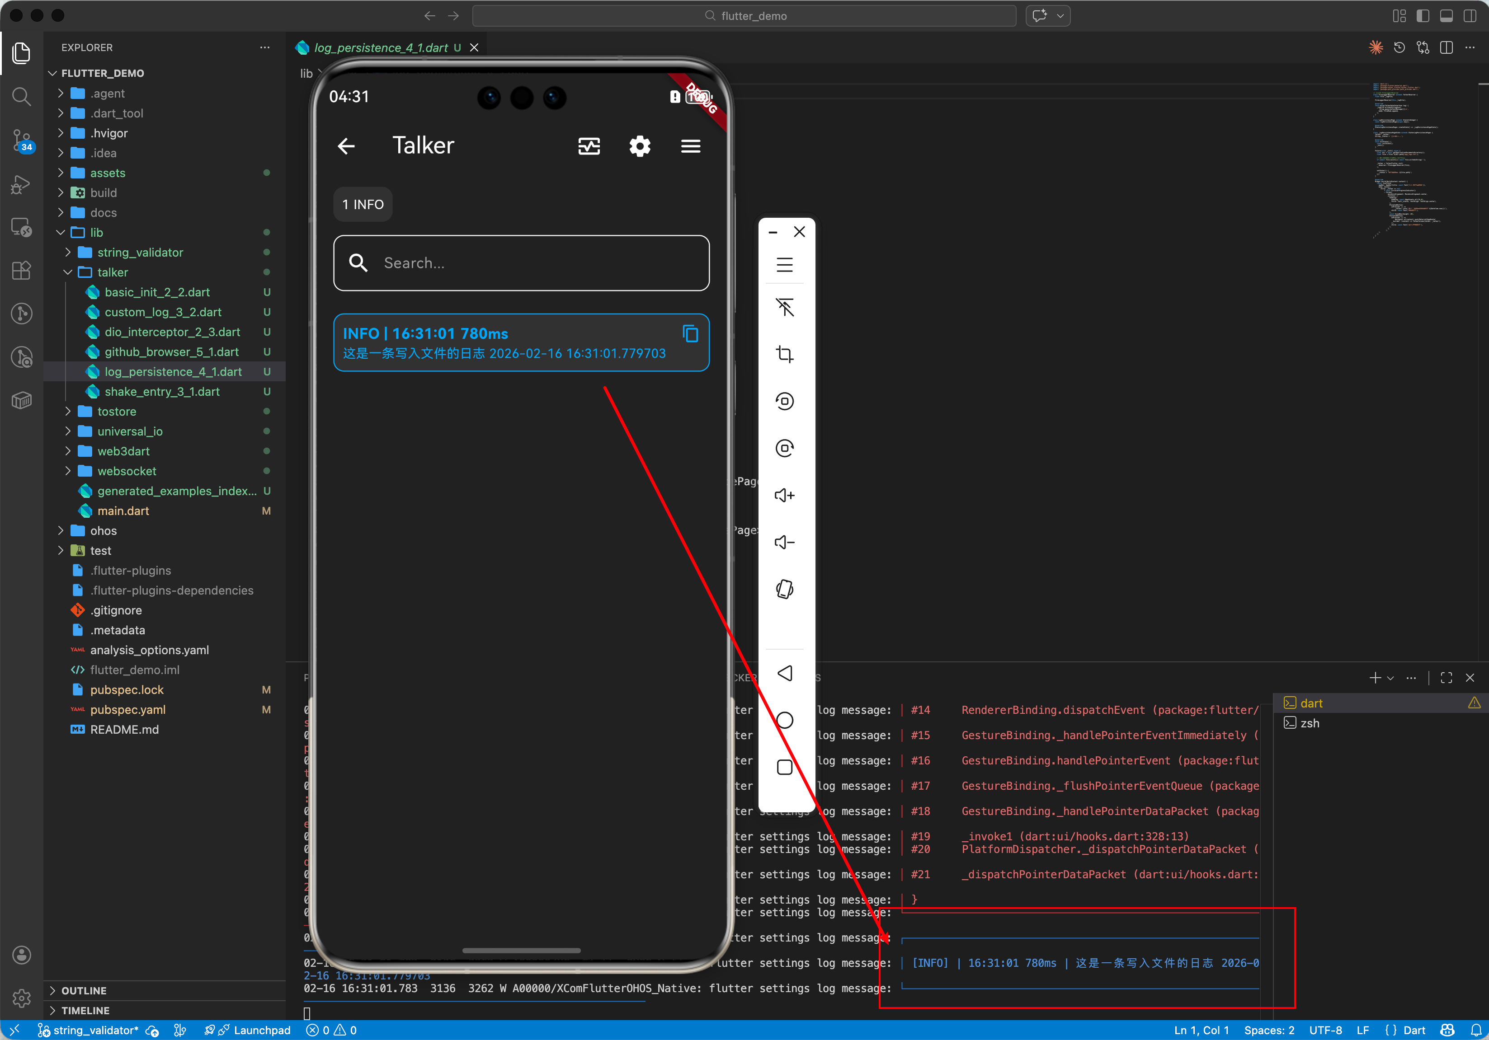This screenshot has width=1489, height=1040.
Task: Copy the INFO log entry
Action: click(690, 334)
